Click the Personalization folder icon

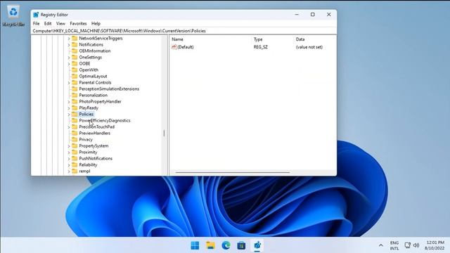pos(75,95)
